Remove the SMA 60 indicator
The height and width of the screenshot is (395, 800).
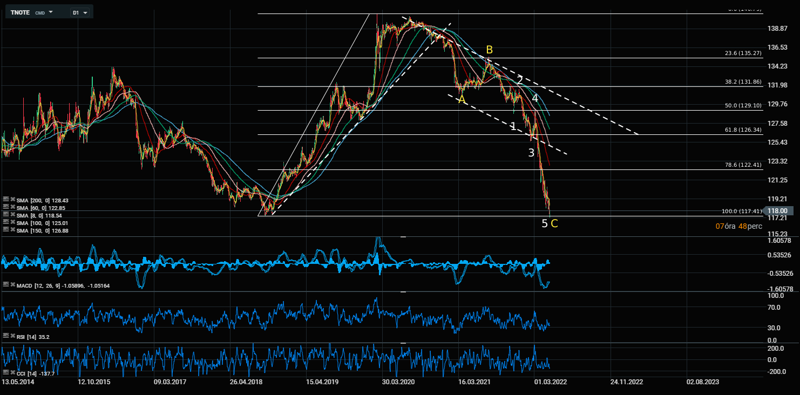[x=12, y=208]
